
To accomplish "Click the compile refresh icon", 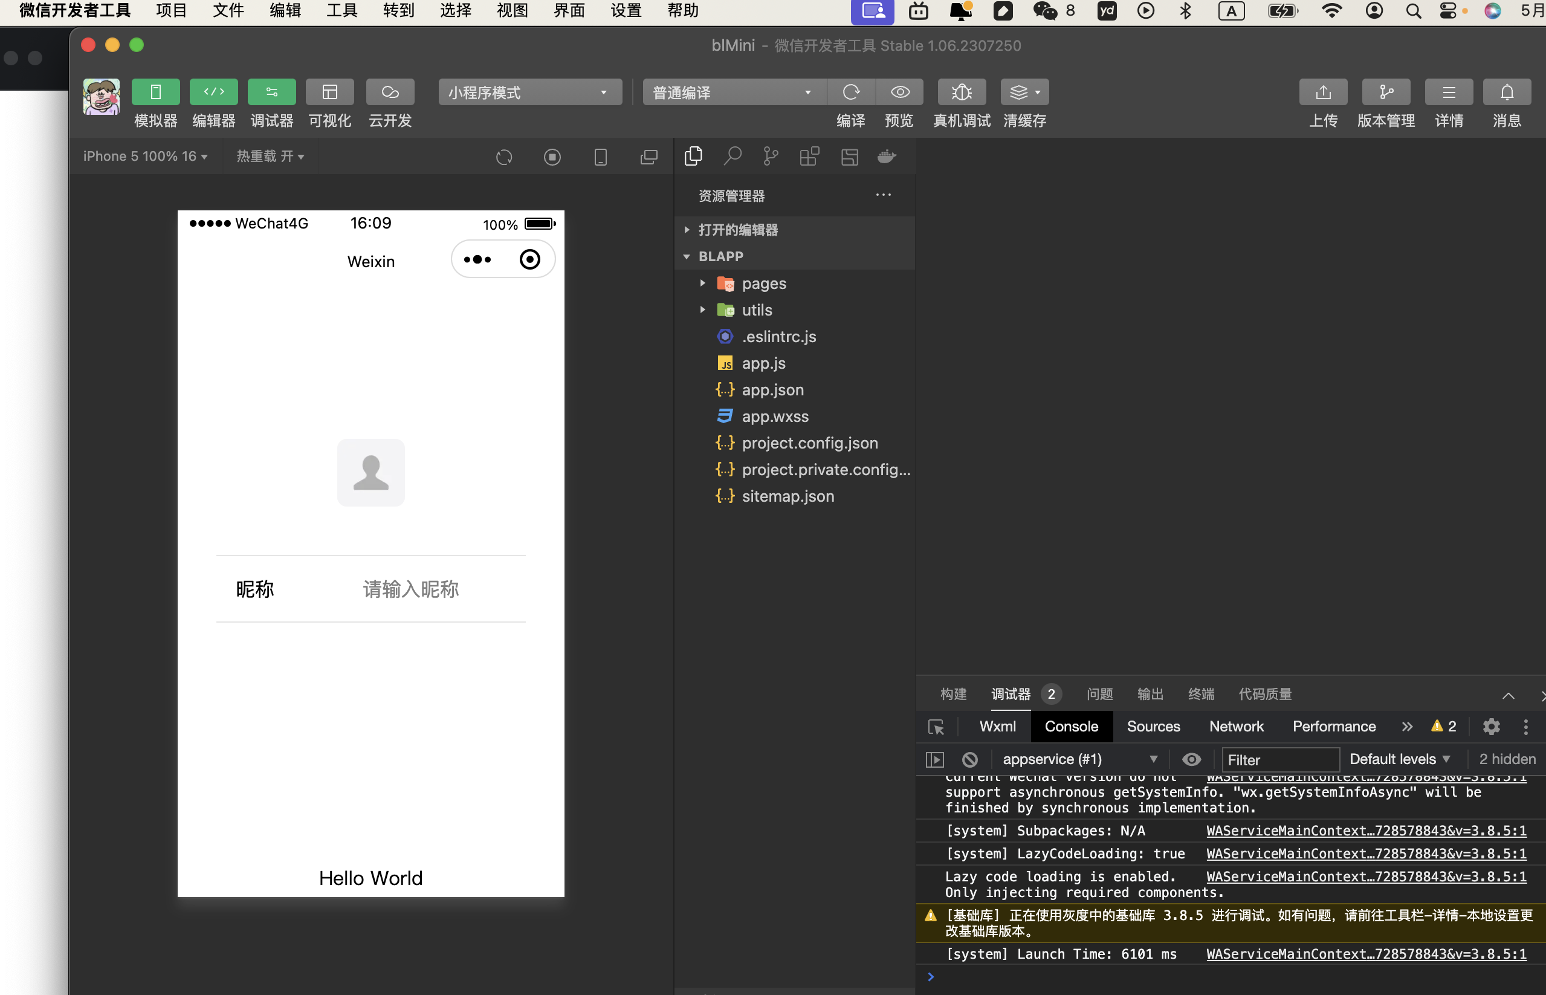I will coord(851,92).
